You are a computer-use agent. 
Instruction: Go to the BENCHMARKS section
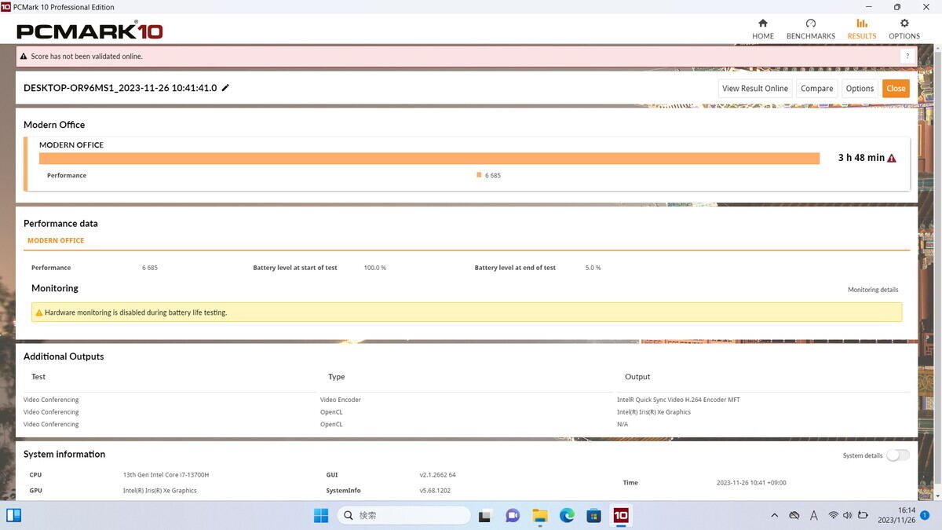point(811,29)
